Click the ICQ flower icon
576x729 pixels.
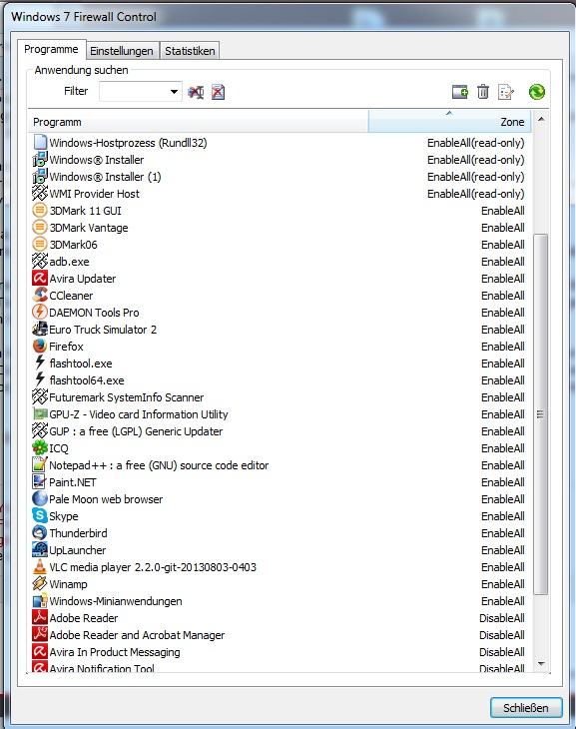40,447
